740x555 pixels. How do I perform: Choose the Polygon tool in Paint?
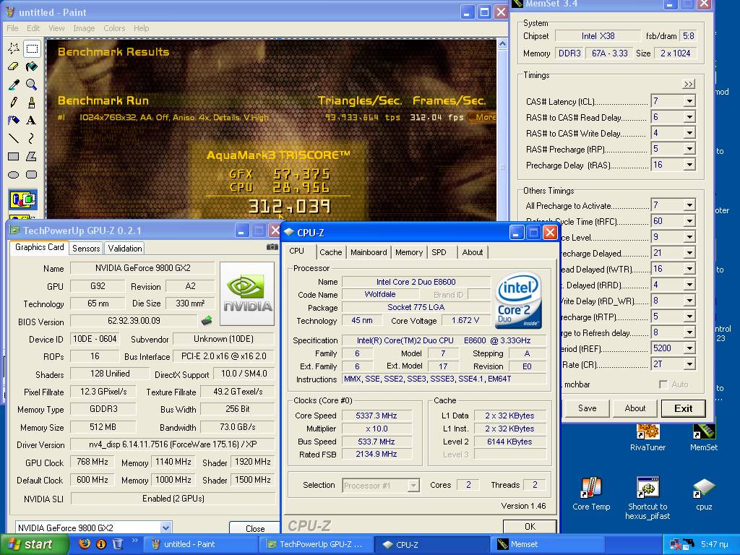click(x=32, y=156)
